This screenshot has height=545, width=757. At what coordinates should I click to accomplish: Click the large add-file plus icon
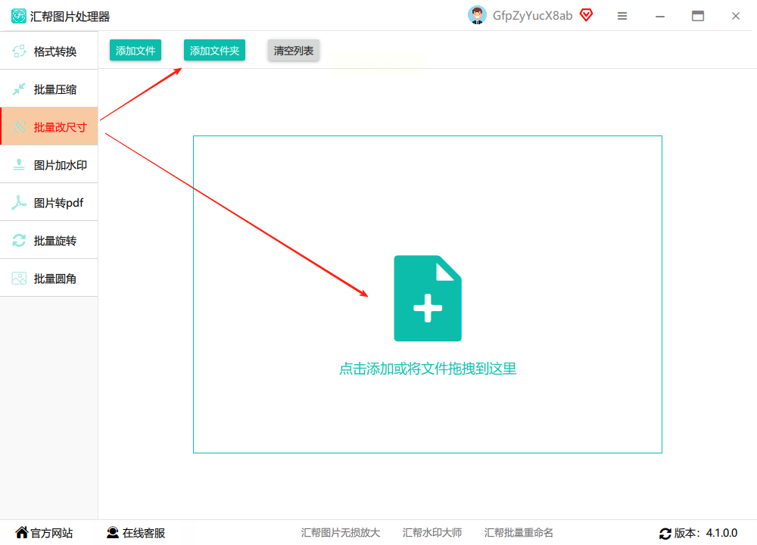428,298
